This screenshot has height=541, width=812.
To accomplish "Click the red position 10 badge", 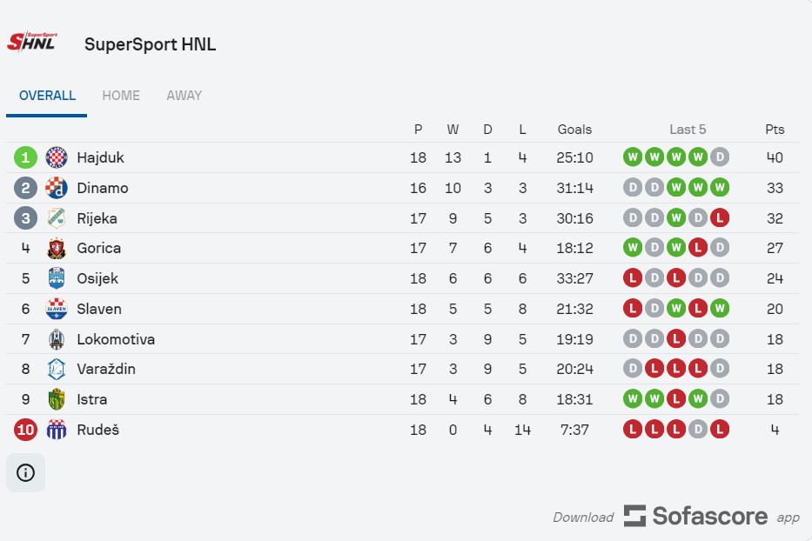I will 25,430.
